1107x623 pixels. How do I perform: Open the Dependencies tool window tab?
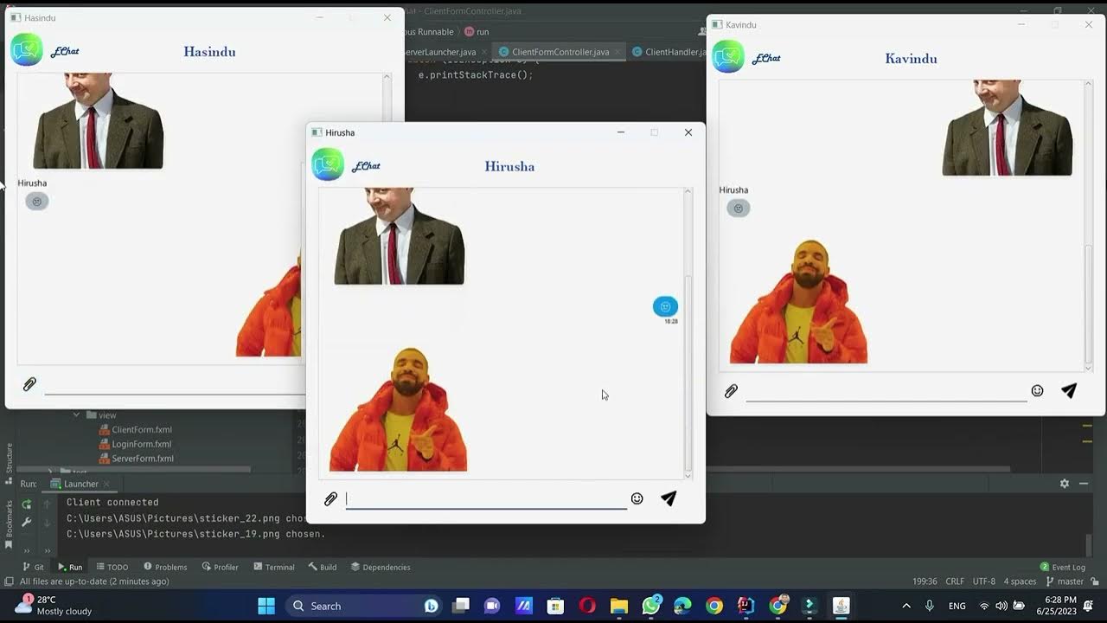click(x=381, y=567)
